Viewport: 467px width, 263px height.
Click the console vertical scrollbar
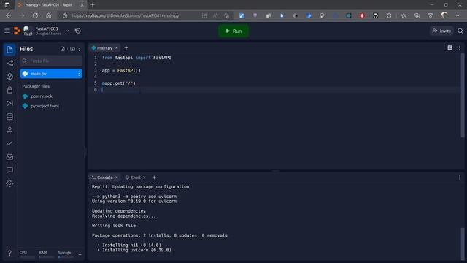tap(462, 243)
